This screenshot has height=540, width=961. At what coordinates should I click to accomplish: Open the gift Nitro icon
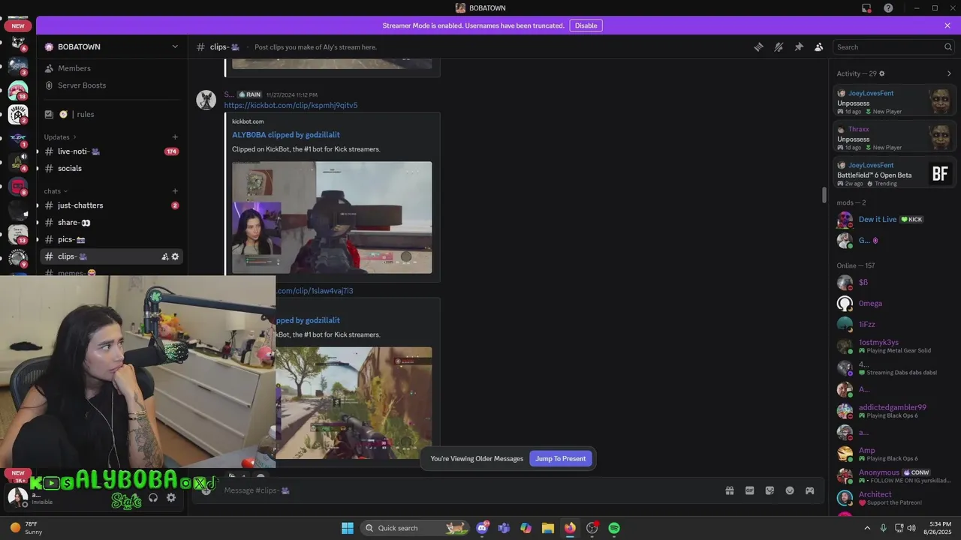(x=729, y=490)
